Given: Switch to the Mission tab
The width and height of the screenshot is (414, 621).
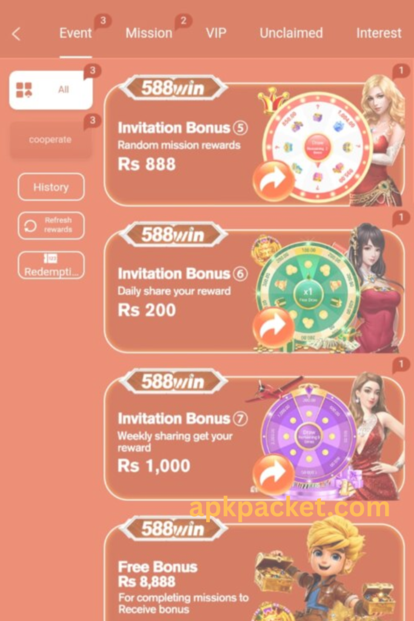Looking at the screenshot, I should tap(149, 33).
